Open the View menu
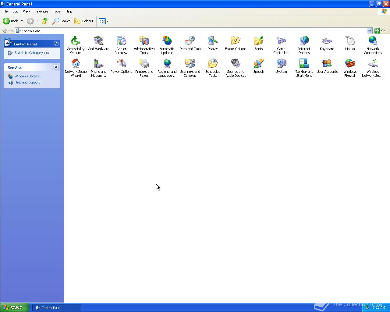The width and height of the screenshot is (390, 312). [26, 11]
